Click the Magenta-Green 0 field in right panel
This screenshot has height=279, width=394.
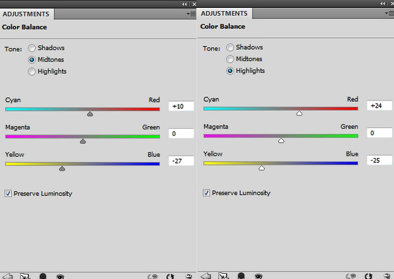(x=380, y=133)
